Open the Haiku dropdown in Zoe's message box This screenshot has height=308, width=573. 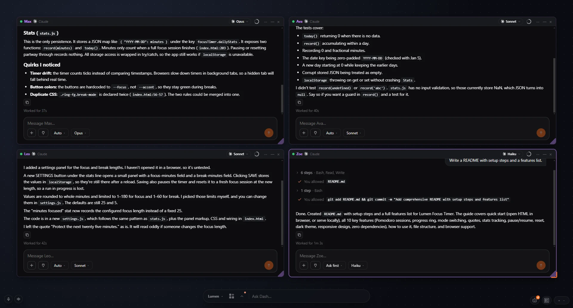pos(358,266)
